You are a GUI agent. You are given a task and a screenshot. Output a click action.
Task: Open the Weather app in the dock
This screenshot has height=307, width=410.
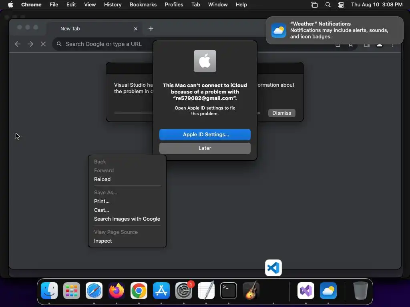tap(328, 291)
